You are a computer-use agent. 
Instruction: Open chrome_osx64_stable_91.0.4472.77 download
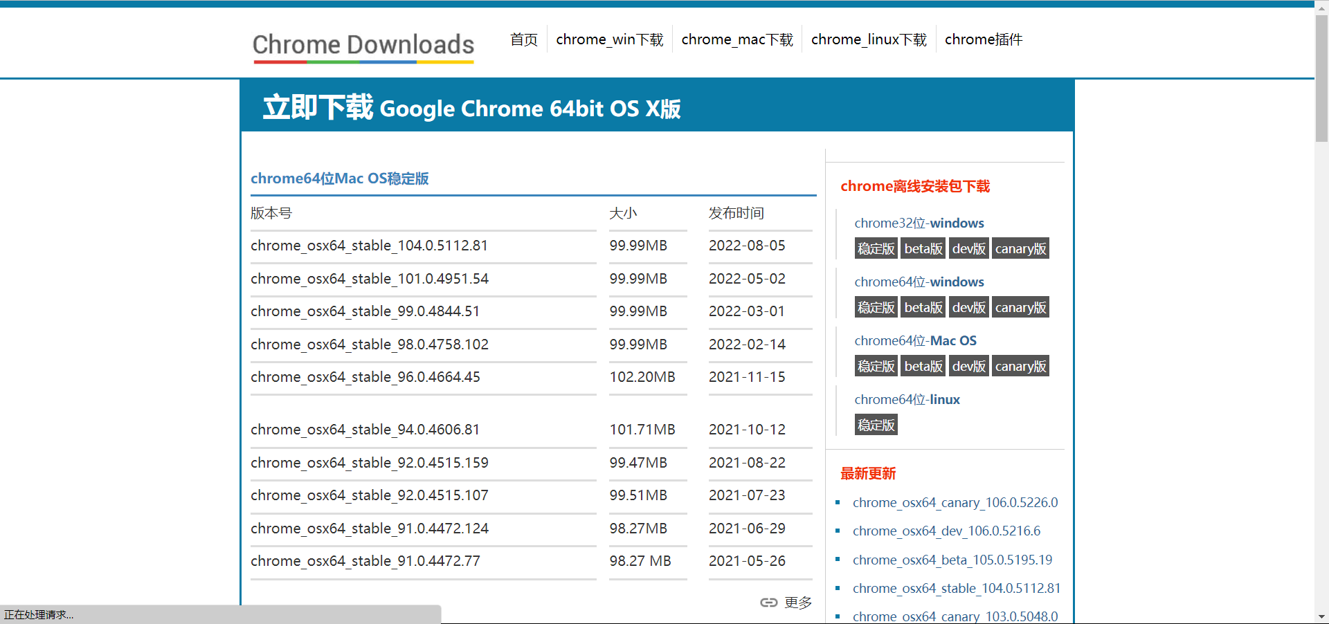pos(365,561)
